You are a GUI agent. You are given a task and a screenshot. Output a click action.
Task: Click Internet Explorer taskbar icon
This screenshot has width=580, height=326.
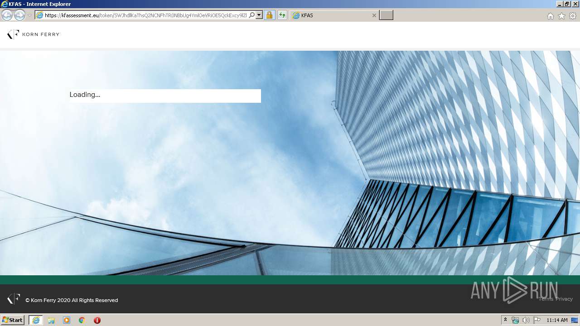click(36, 320)
